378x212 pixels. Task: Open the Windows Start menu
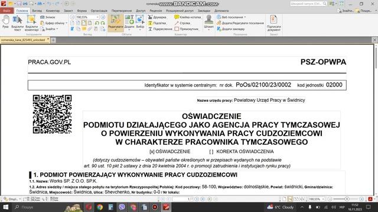5,207
